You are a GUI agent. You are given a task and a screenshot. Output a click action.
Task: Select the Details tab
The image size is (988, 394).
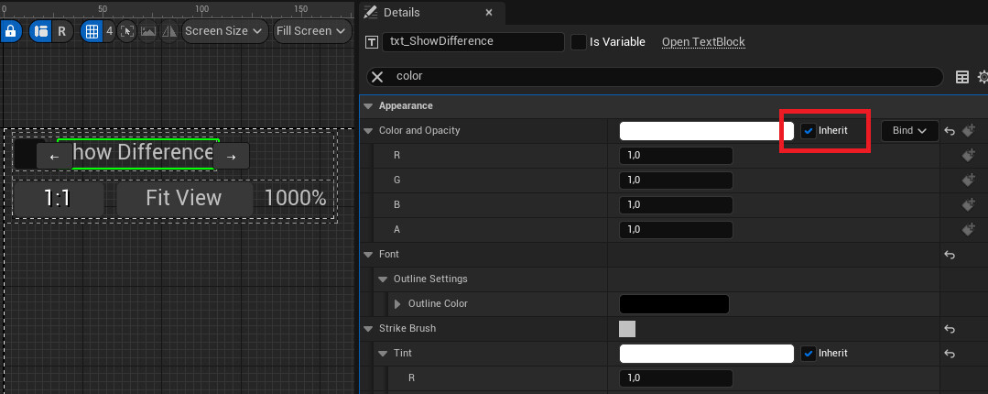tap(401, 13)
